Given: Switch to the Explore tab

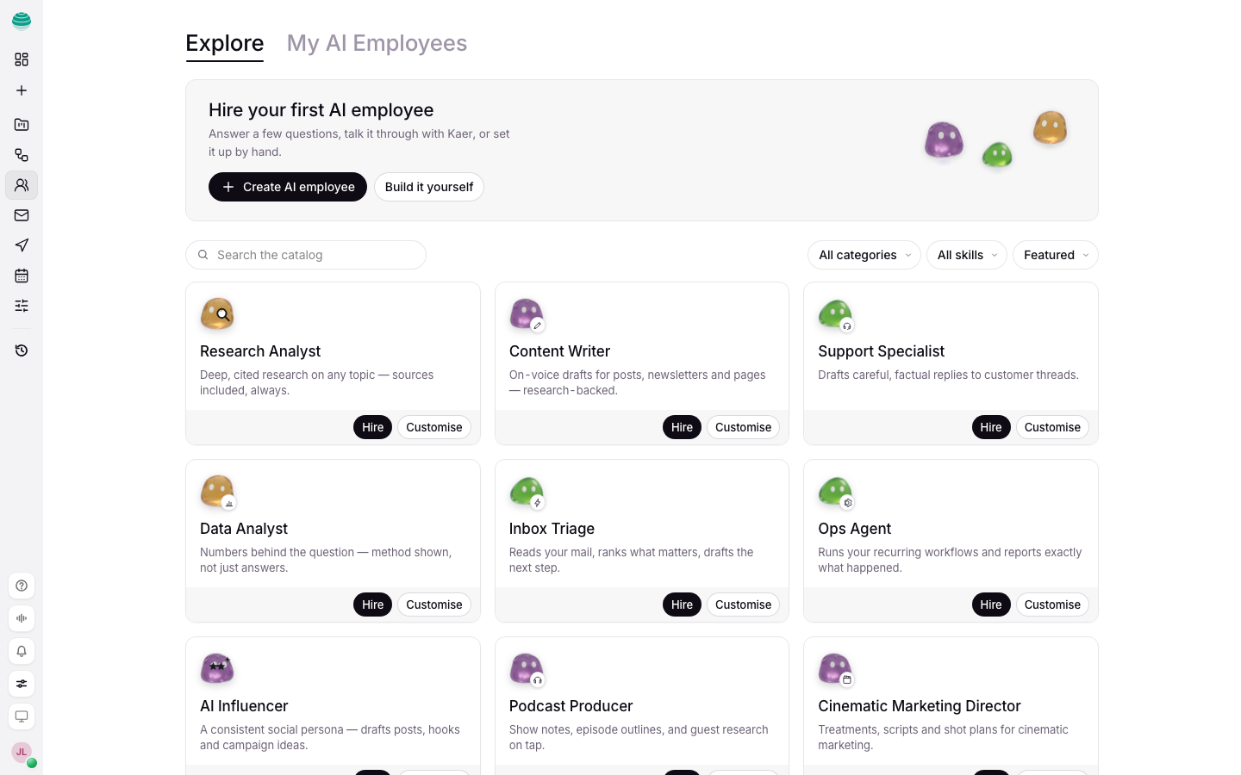Looking at the screenshot, I should [x=225, y=43].
